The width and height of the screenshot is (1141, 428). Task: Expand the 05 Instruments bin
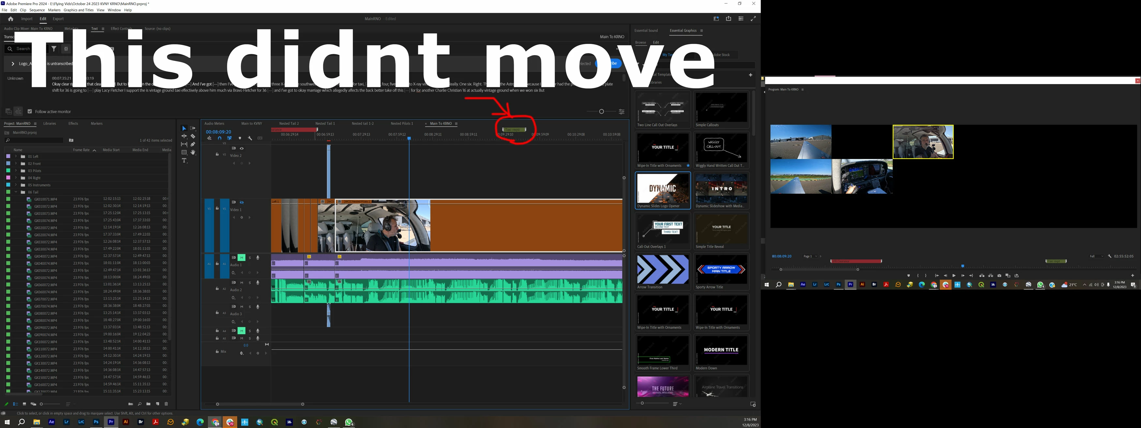pyautogui.click(x=16, y=185)
